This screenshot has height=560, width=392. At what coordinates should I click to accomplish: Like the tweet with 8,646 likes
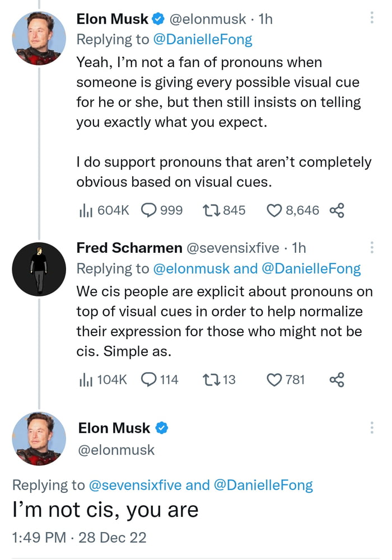tap(293, 210)
